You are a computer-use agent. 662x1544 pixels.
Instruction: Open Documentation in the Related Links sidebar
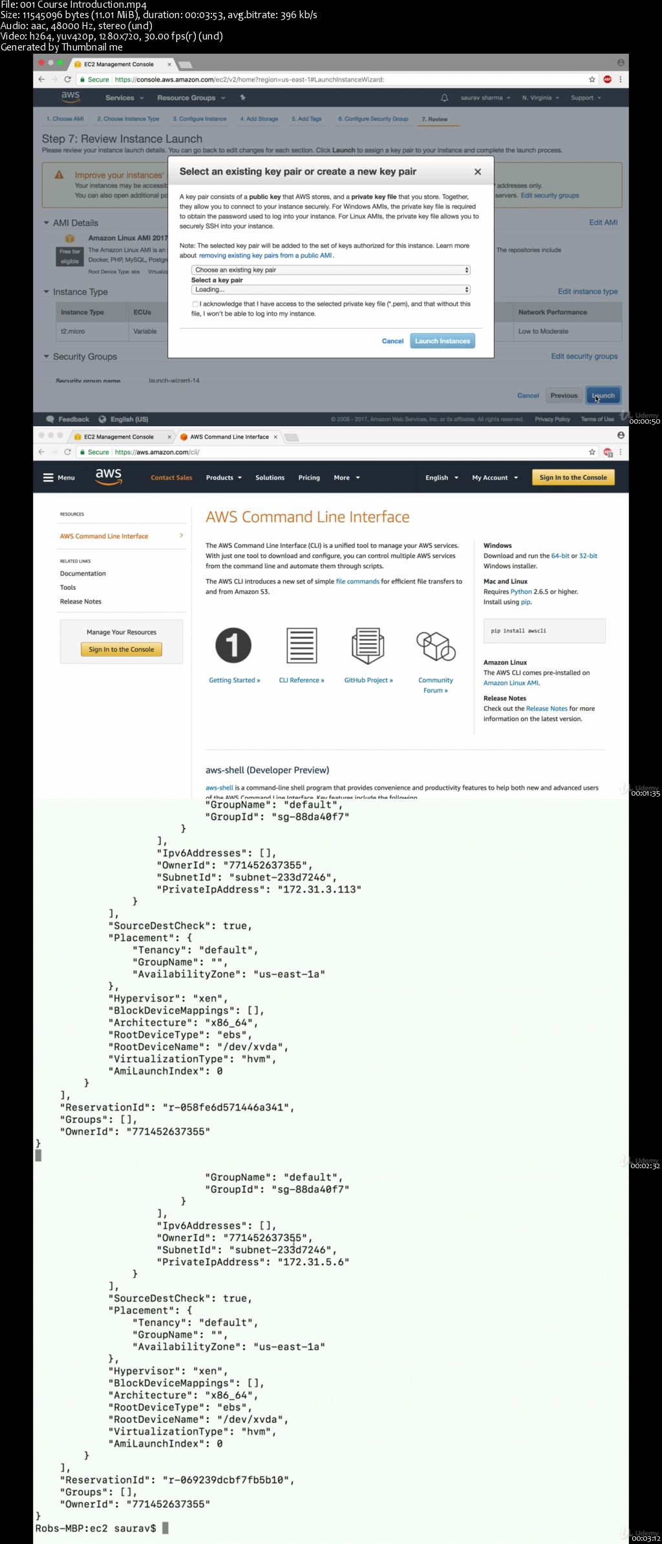coord(83,574)
